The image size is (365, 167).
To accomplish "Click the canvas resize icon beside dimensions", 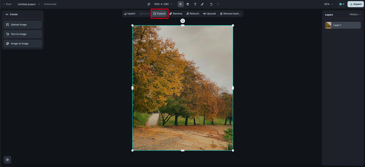I will 149,4.
